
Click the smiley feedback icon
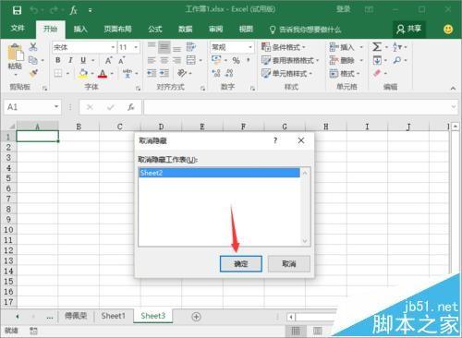coord(448,30)
